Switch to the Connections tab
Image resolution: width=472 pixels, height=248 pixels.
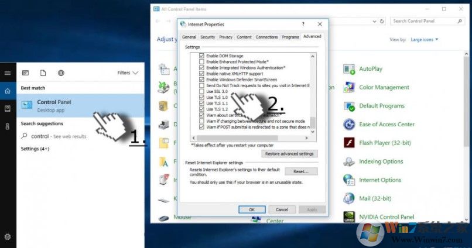(x=266, y=37)
